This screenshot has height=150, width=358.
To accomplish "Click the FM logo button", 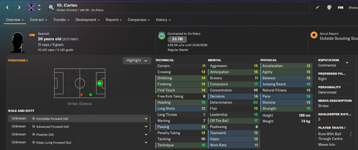I will (341, 7).
